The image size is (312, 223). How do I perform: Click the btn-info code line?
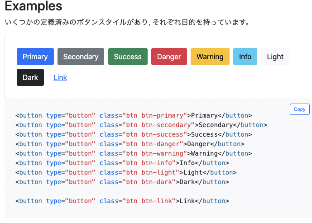122,163
